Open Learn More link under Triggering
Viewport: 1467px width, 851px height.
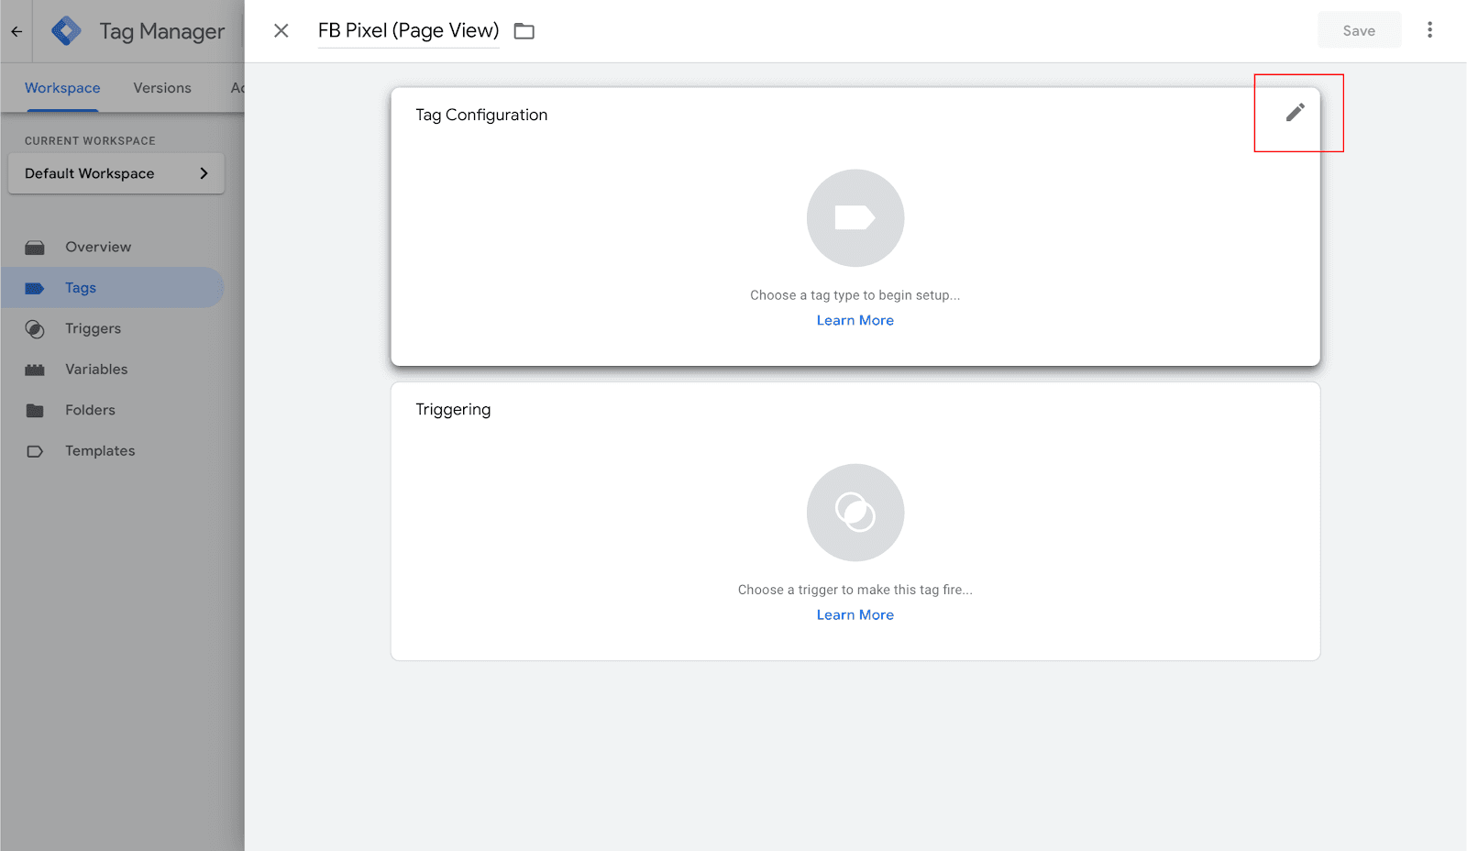855,615
